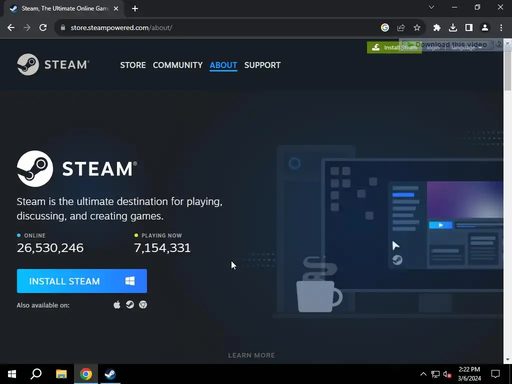This screenshot has width=512, height=384.
Task: Click the overlay help question mark
Action: [x=499, y=44]
